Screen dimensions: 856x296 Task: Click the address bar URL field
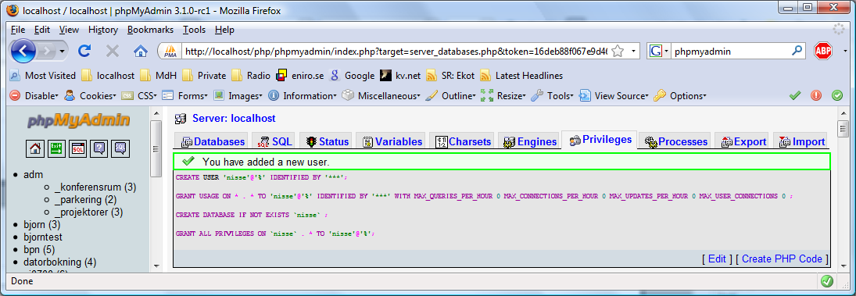click(x=397, y=52)
